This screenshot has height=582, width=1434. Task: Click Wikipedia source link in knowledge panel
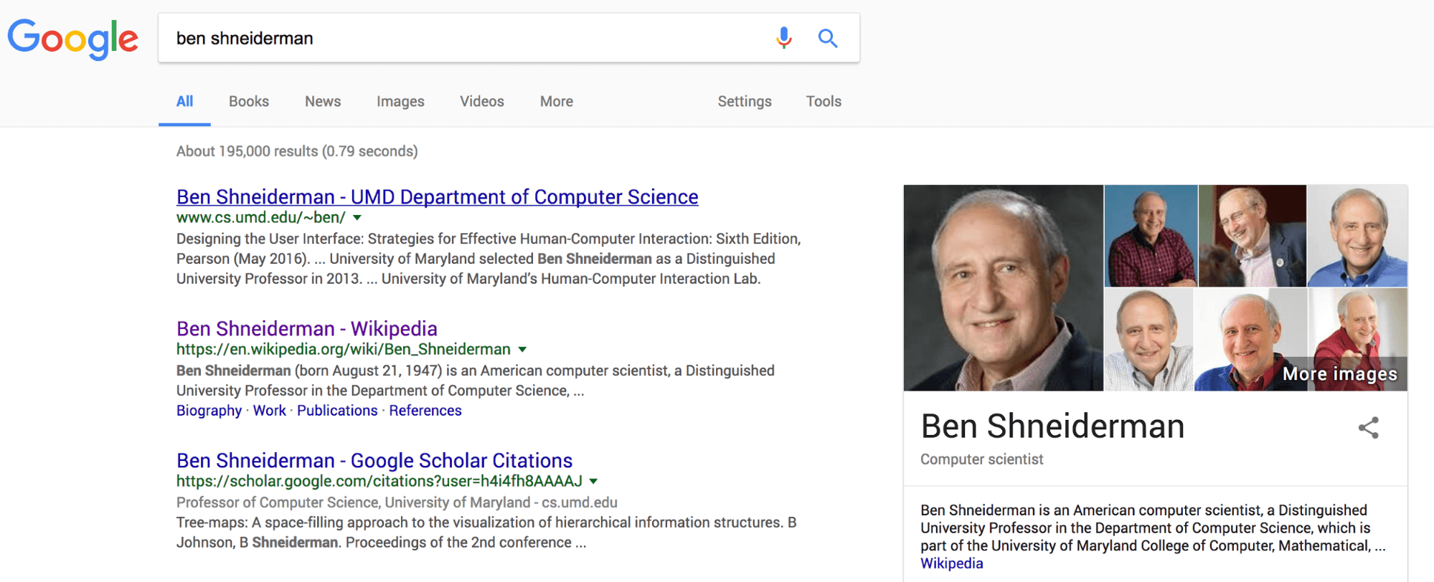pyautogui.click(x=951, y=563)
